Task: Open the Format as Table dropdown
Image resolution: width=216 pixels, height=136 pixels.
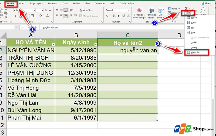Action: click(x=151, y=13)
